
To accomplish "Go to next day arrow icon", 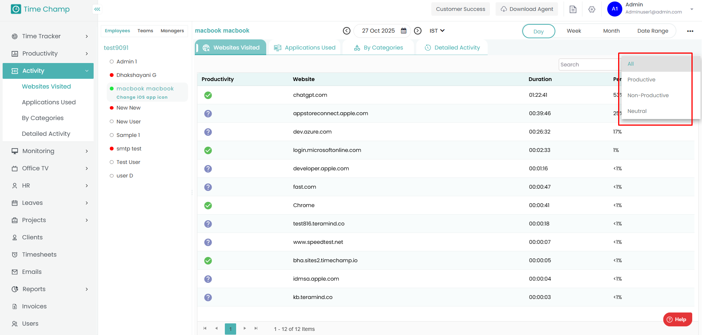I will point(418,31).
